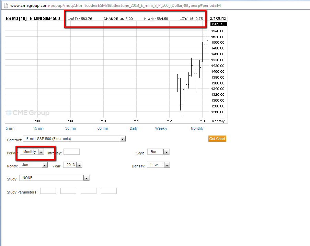Image resolution: width=310 pixels, height=246 pixels.
Task: Click the LAST: 1563.75 quote text
Action: point(80,19)
